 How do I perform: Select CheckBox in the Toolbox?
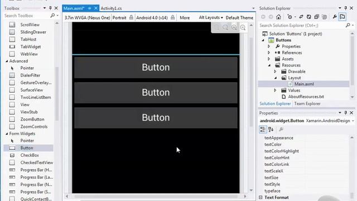click(x=30, y=155)
